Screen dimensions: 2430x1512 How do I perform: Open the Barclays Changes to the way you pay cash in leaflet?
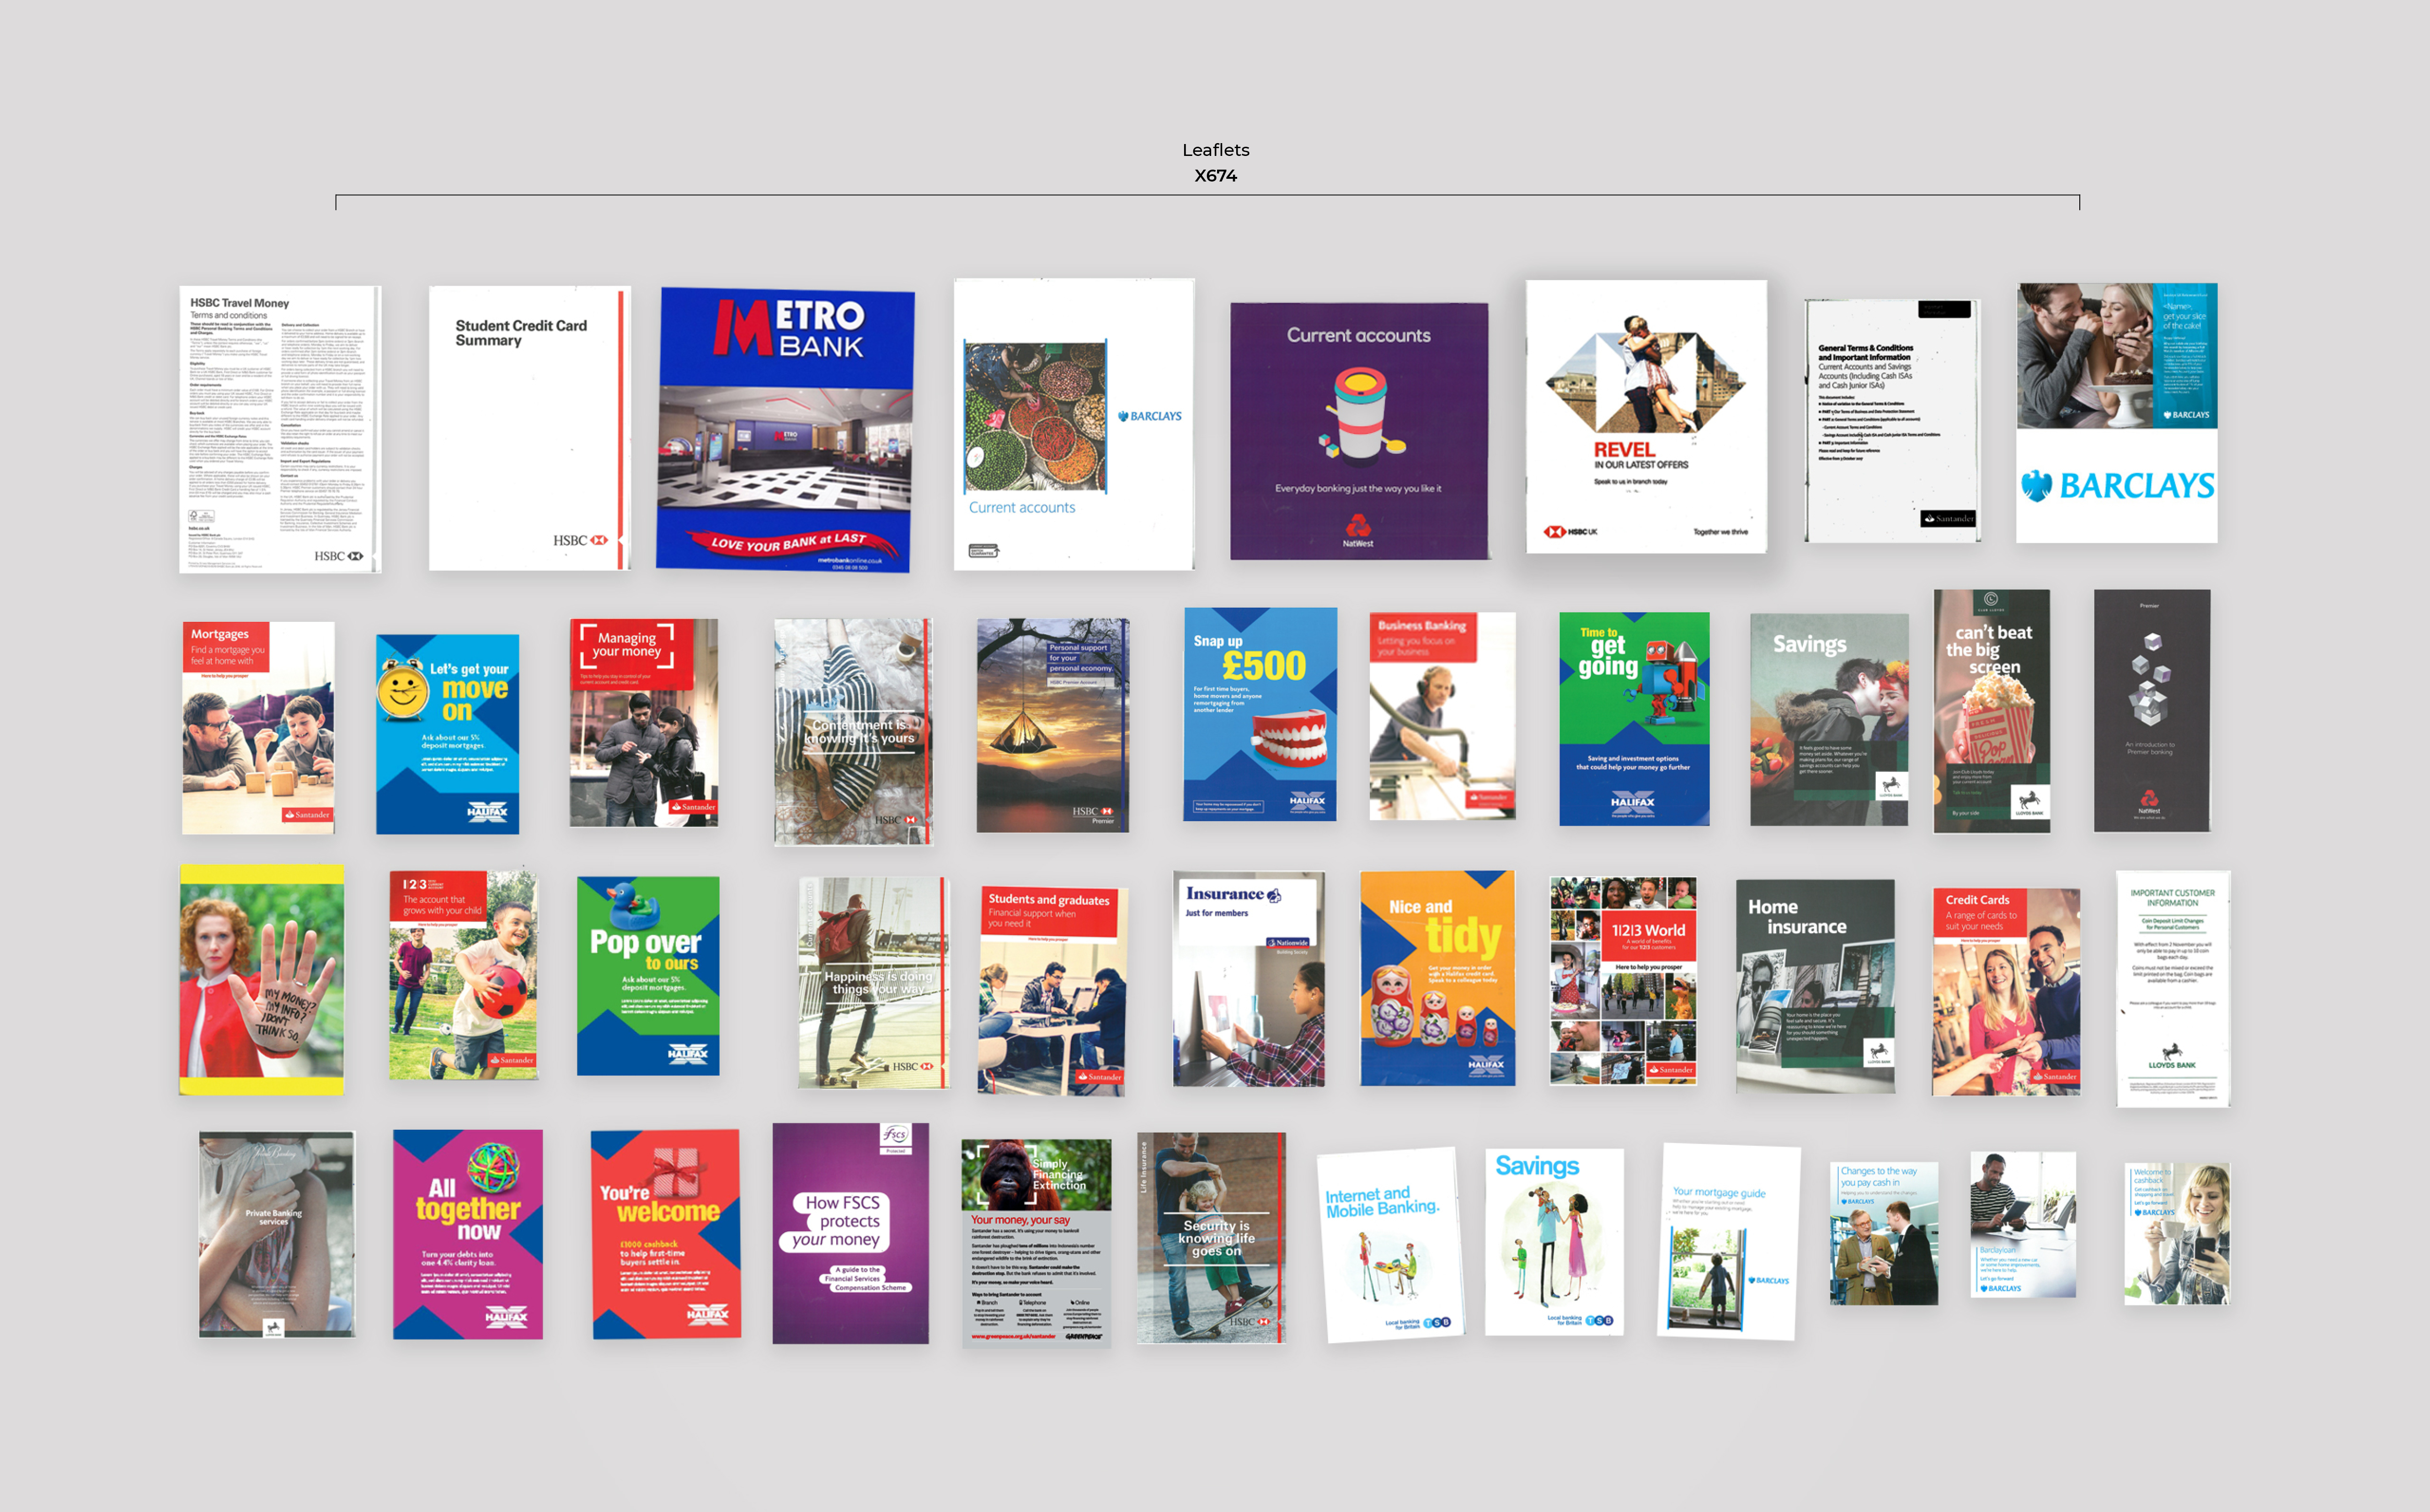point(1883,1233)
